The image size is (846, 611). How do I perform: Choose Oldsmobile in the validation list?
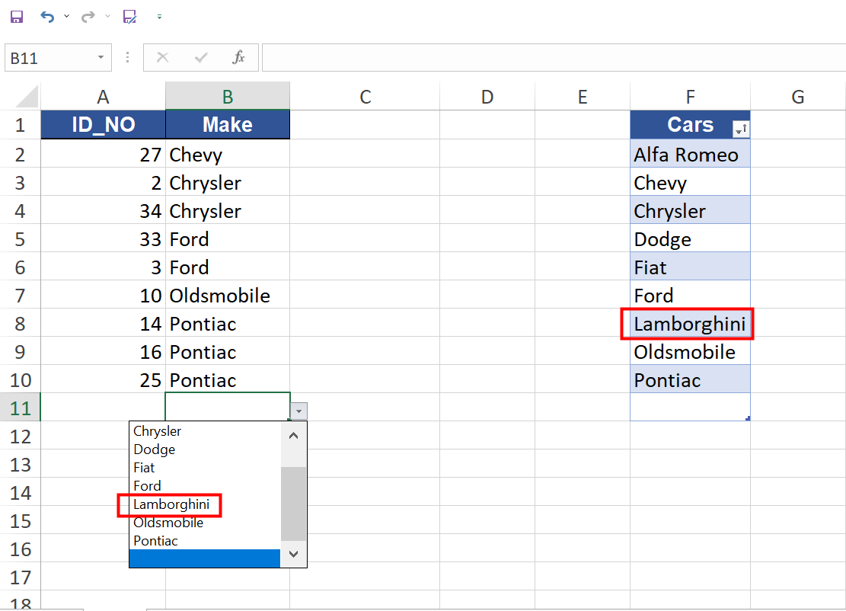168,523
